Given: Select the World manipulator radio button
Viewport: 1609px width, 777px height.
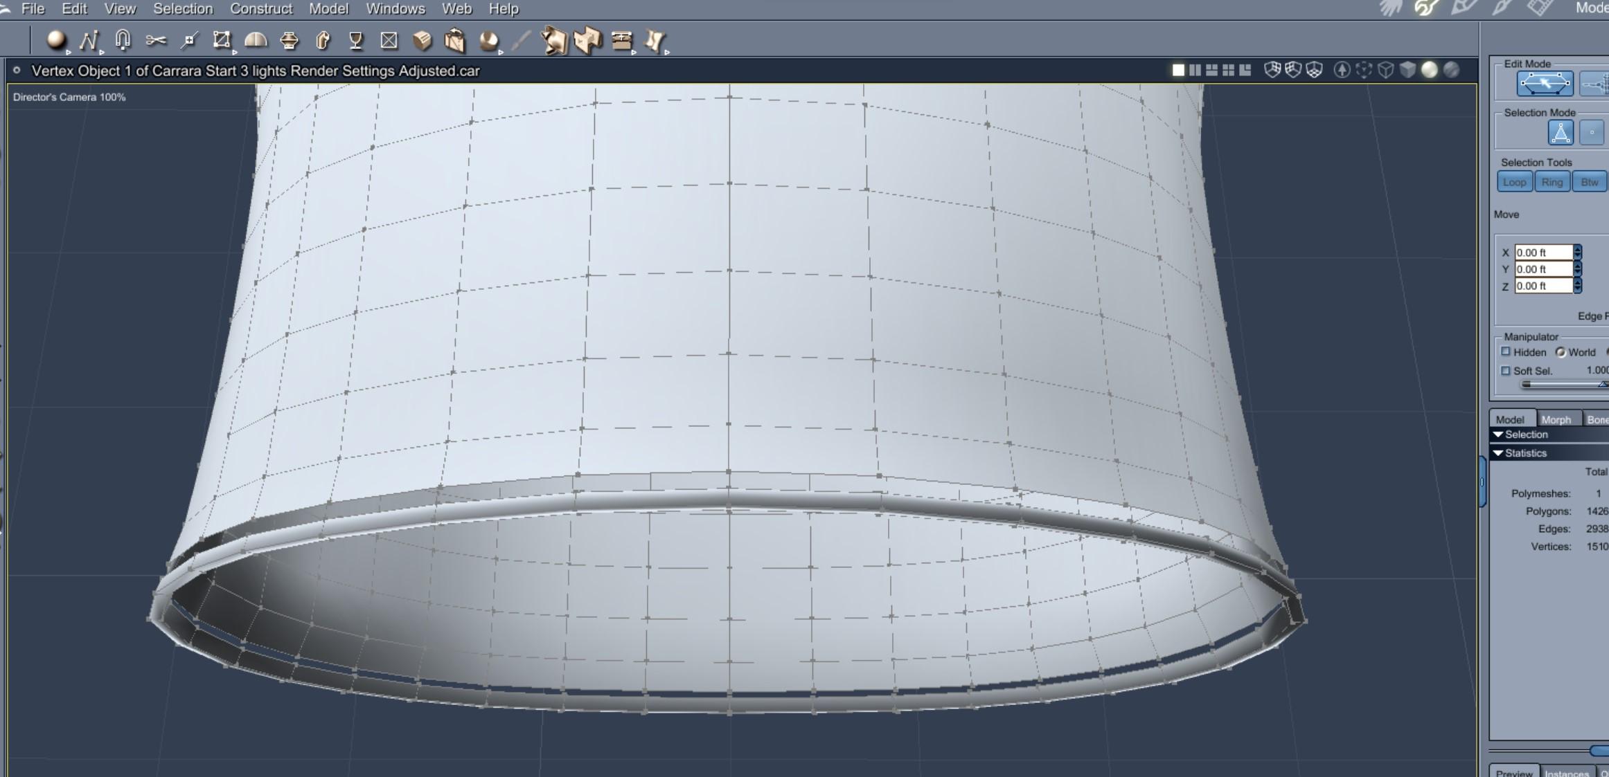Looking at the screenshot, I should pos(1561,352).
